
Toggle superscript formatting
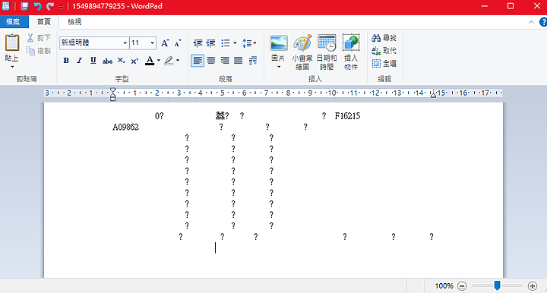pyautogui.click(x=134, y=61)
